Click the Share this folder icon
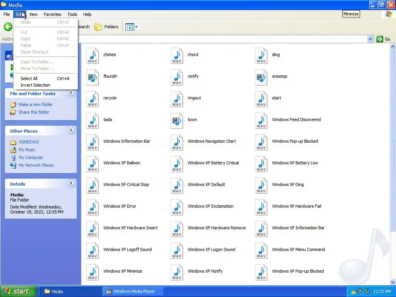 point(13,112)
